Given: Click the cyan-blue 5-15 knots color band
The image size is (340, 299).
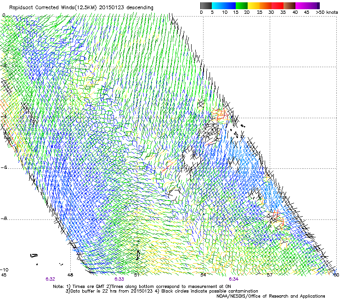Looking at the screenshot, I should [224, 6].
